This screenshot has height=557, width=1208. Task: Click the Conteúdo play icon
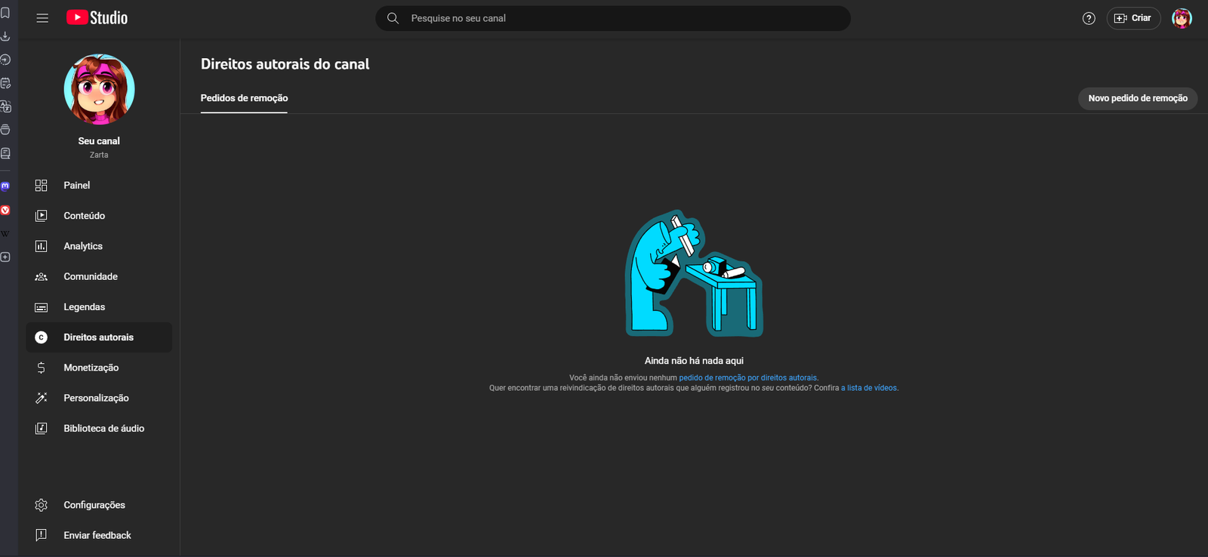click(x=42, y=216)
